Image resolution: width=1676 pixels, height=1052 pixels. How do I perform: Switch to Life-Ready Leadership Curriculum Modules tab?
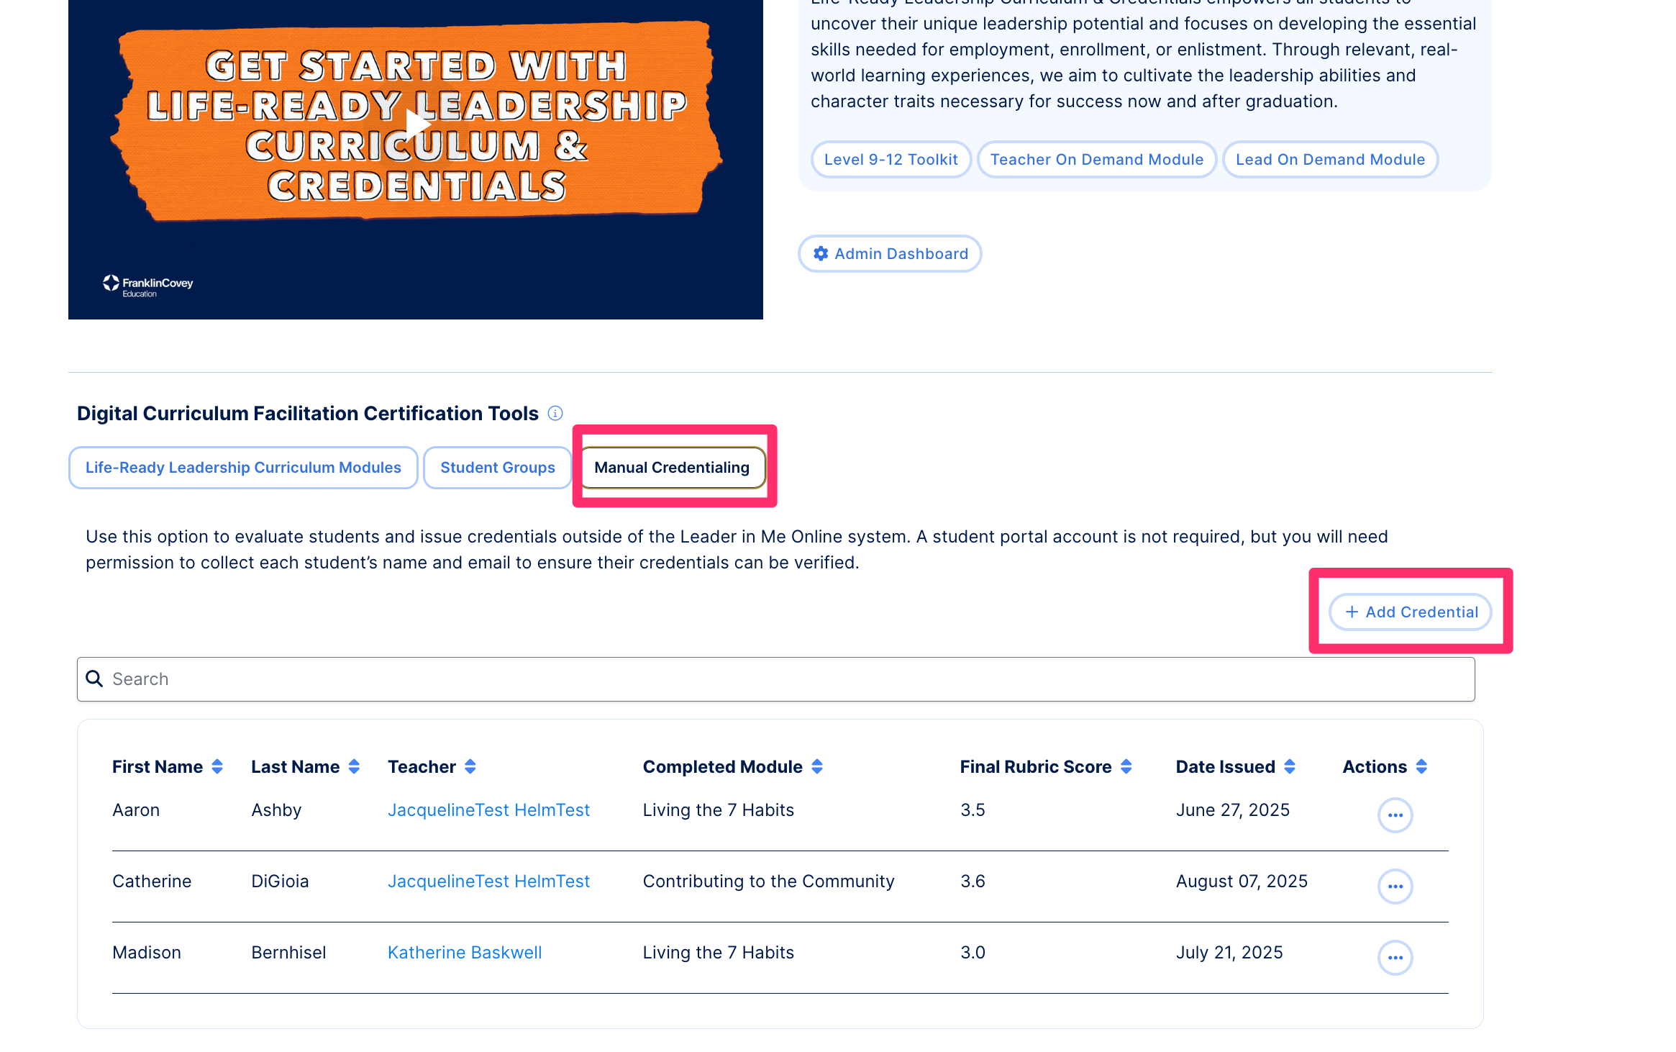tap(243, 467)
